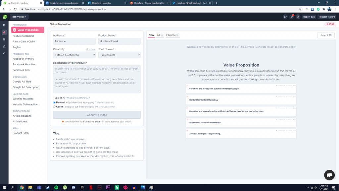Image resolution: width=339 pixels, height=191 pixels.
Task: Open the floating chat widget button
Action: coord(329,175)
